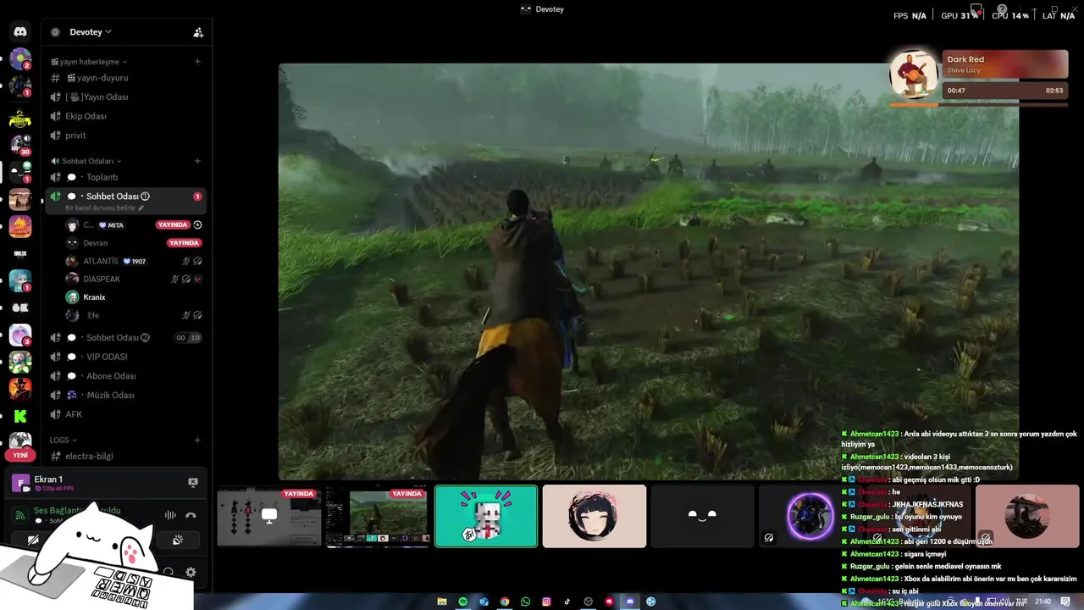Select Kranix in the voice member list
The width and height of the screenshot is (1084, 610).
coord(134,297)
